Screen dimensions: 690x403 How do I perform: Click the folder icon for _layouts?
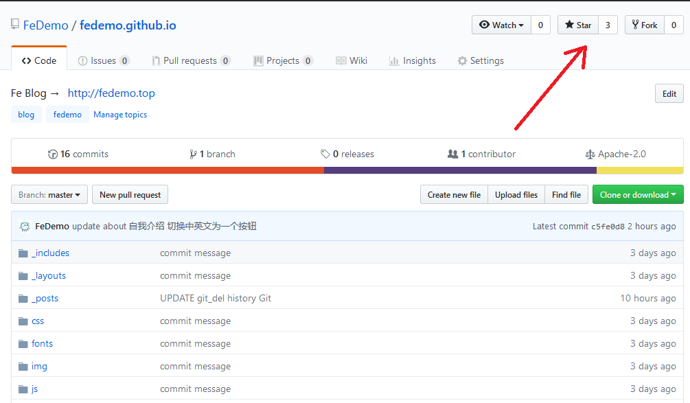coord(23,276)
